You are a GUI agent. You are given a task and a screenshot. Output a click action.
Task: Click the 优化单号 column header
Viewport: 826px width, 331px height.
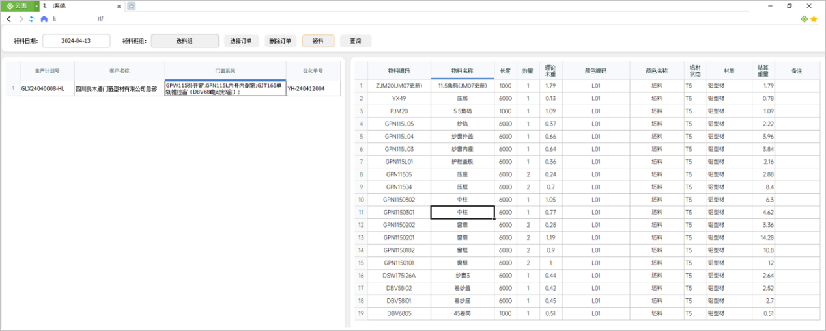313,71
